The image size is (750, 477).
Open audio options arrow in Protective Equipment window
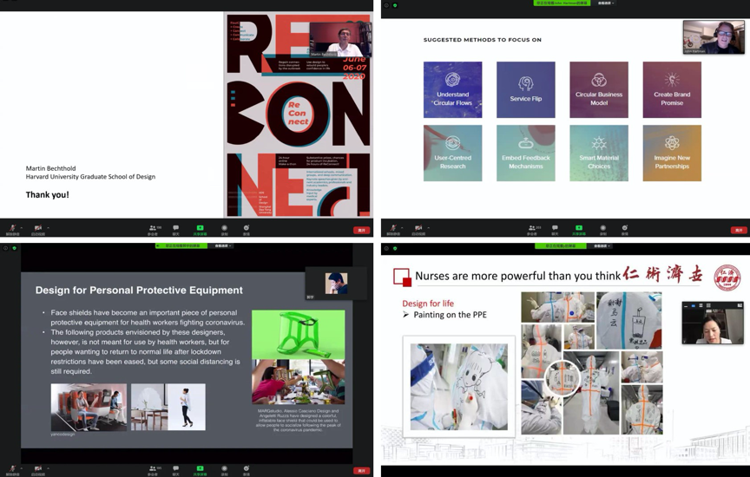[22, 468]
